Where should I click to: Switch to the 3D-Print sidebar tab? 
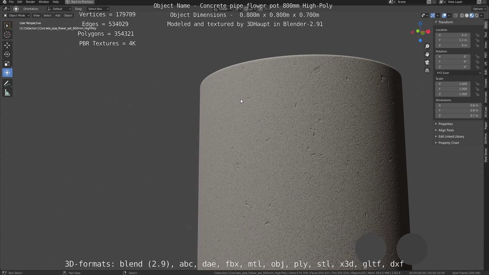[x=486, y=139]
